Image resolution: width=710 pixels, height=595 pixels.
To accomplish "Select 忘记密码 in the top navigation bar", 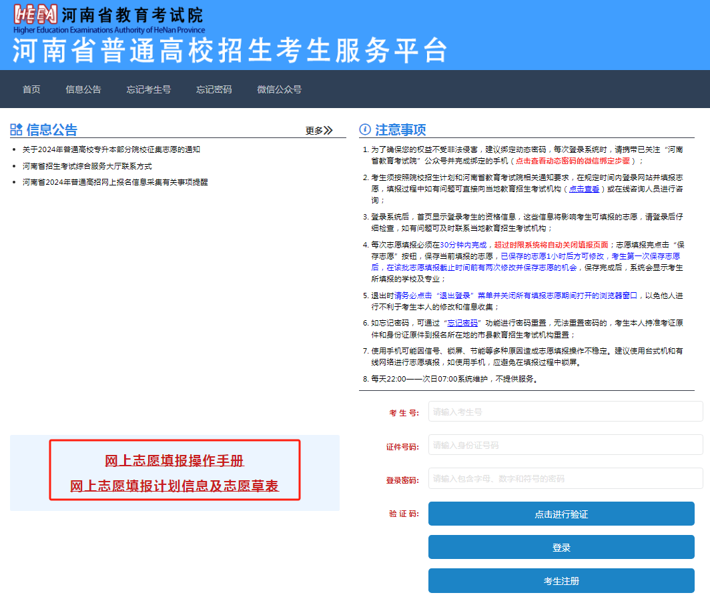I will (214, 89).
